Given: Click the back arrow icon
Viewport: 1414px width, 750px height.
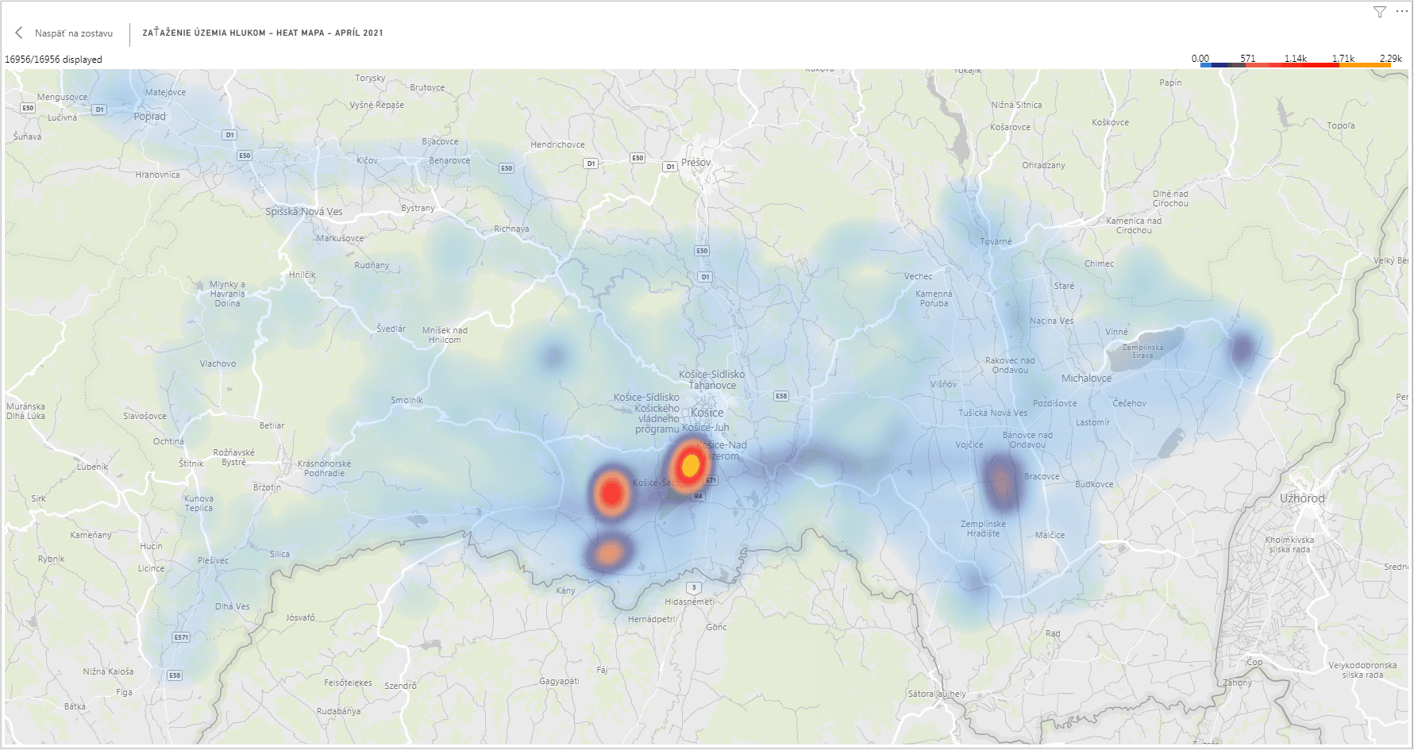Looking at the screenshot, I should tap(19, 33).
